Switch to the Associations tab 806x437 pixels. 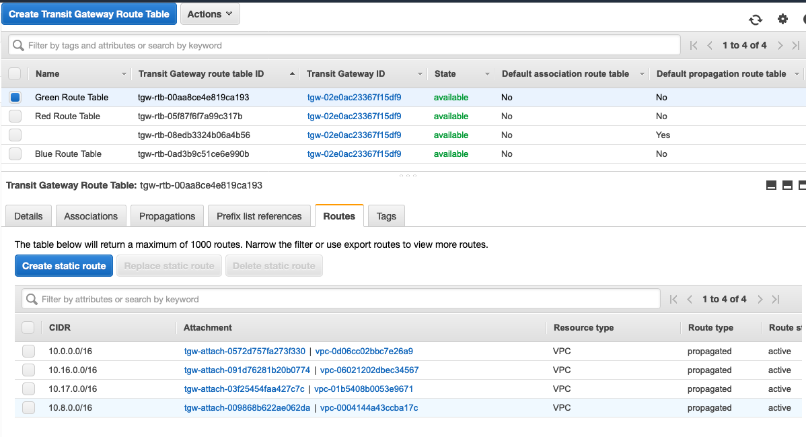91,216
